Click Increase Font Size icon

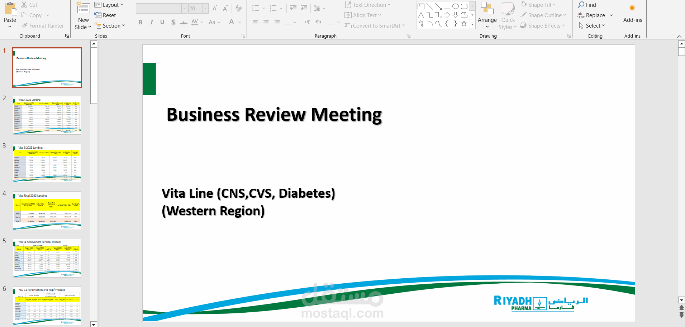coord(215,8)
